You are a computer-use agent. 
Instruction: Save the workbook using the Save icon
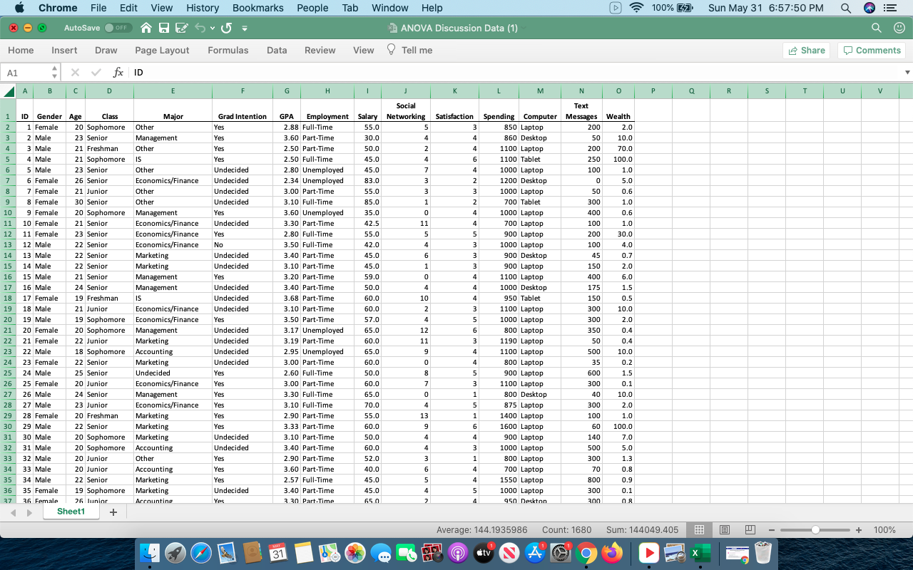point(164,28)
